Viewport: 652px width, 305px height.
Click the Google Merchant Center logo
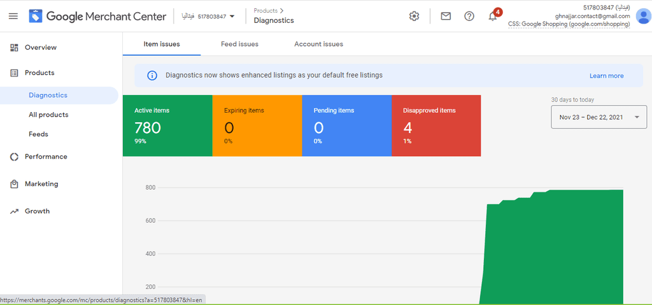[97, 16]
